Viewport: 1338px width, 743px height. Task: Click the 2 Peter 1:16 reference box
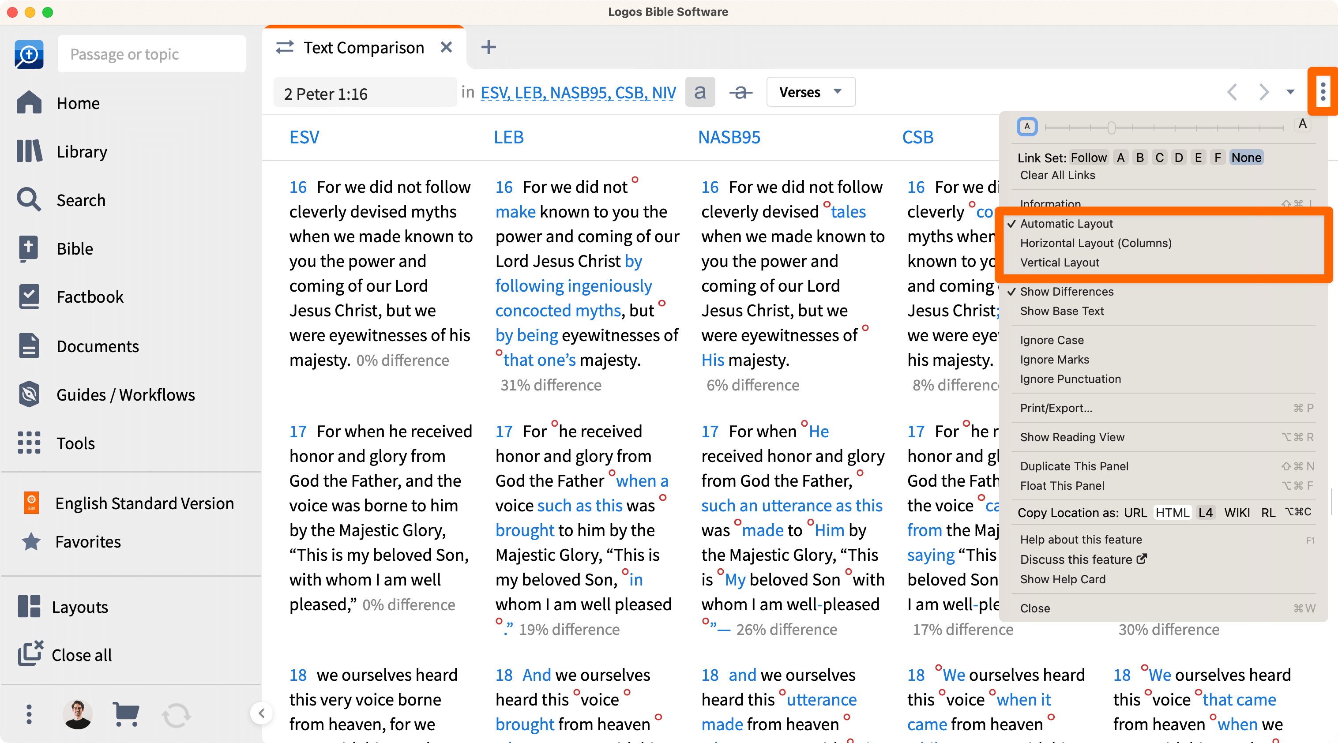click(x=365, y=93)
